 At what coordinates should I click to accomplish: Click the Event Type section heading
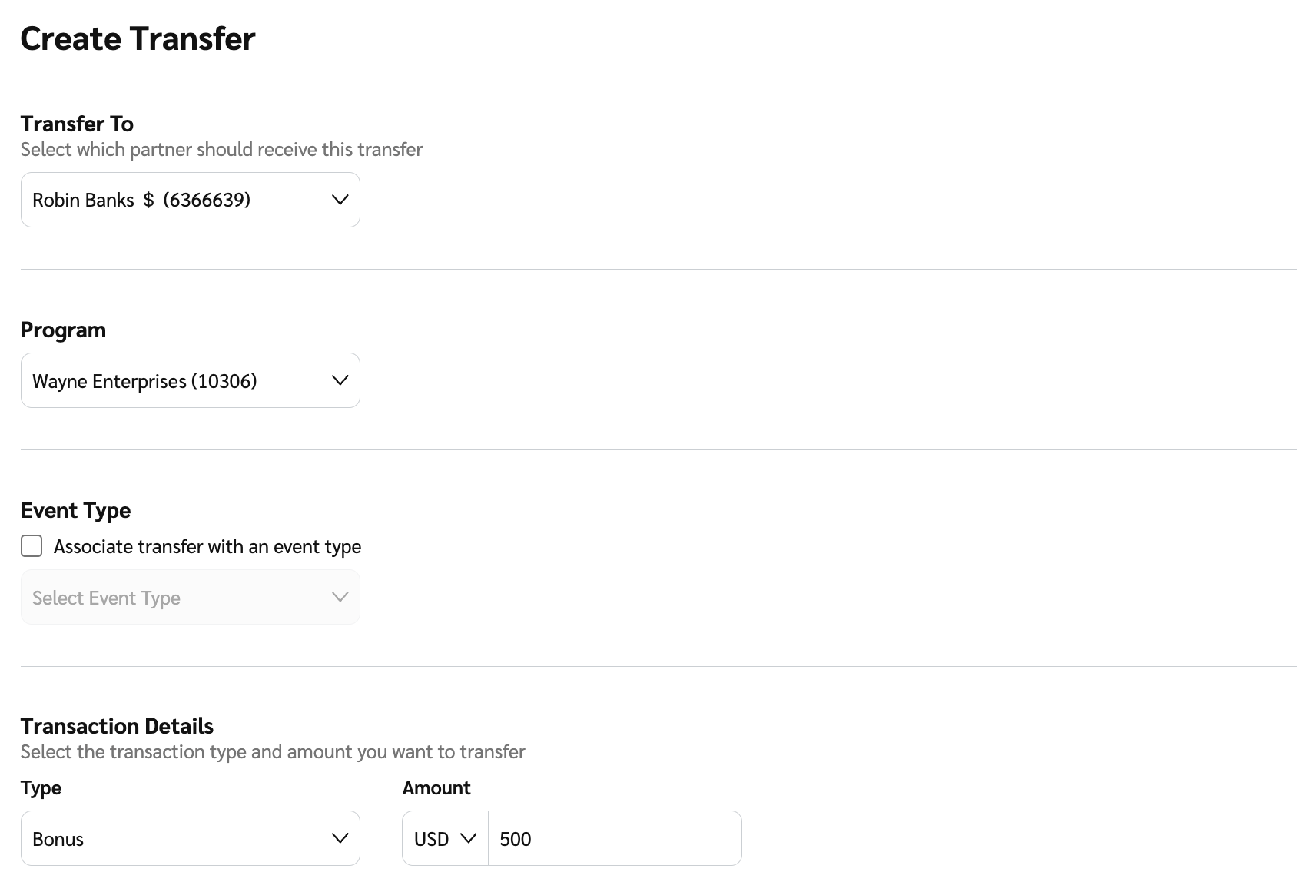click(x=75, y=510)
